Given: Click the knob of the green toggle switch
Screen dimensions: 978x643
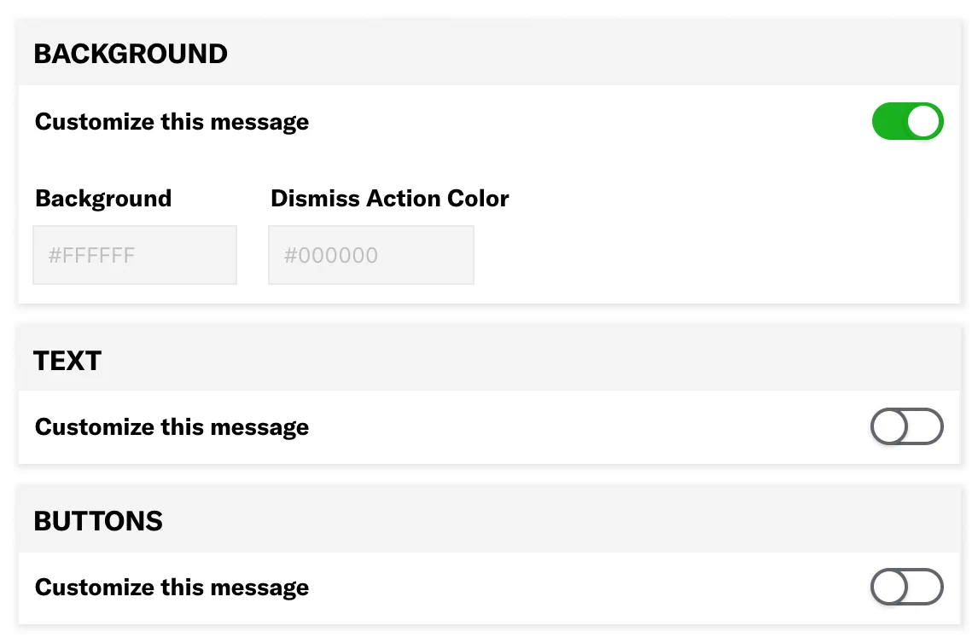Looking at the screenshot, I should coord(923,121).
